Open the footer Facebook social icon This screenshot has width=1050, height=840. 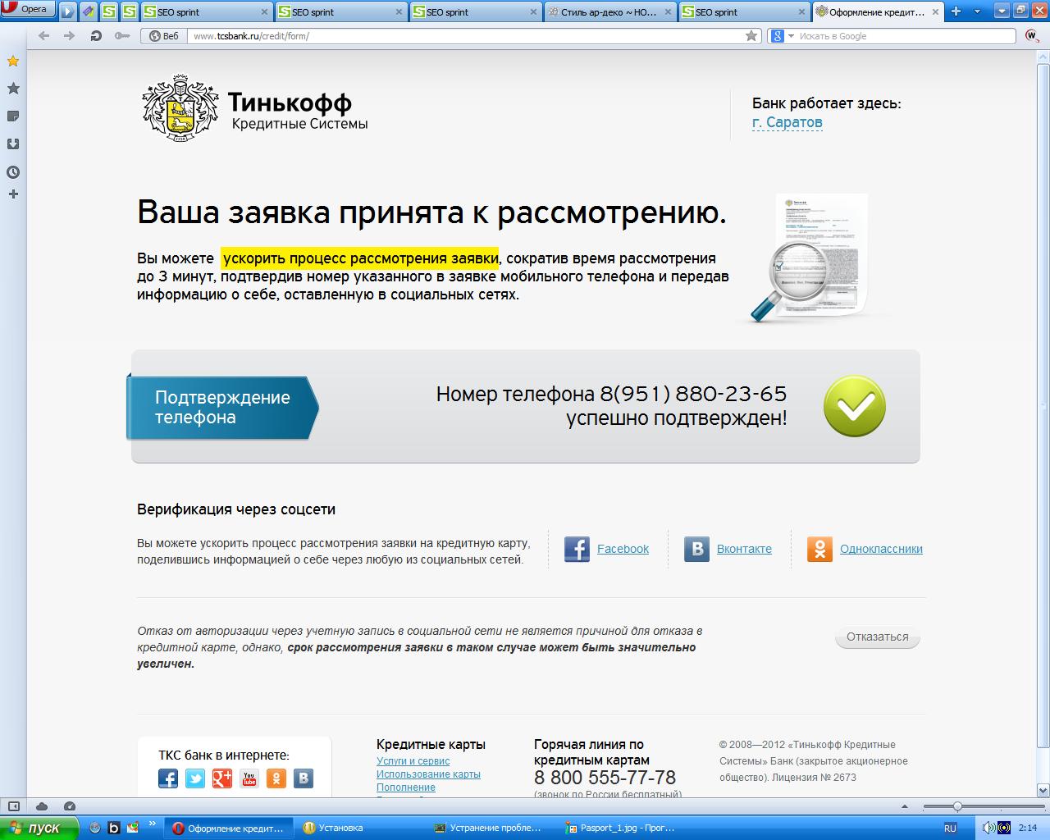168,778
